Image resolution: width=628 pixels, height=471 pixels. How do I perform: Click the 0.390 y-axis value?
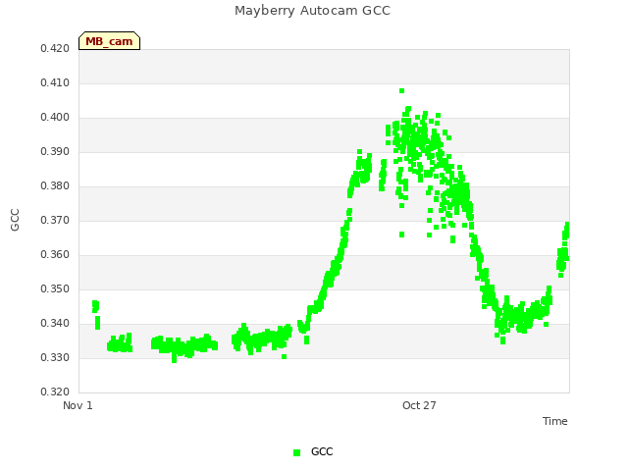click(x=55, y=152)
